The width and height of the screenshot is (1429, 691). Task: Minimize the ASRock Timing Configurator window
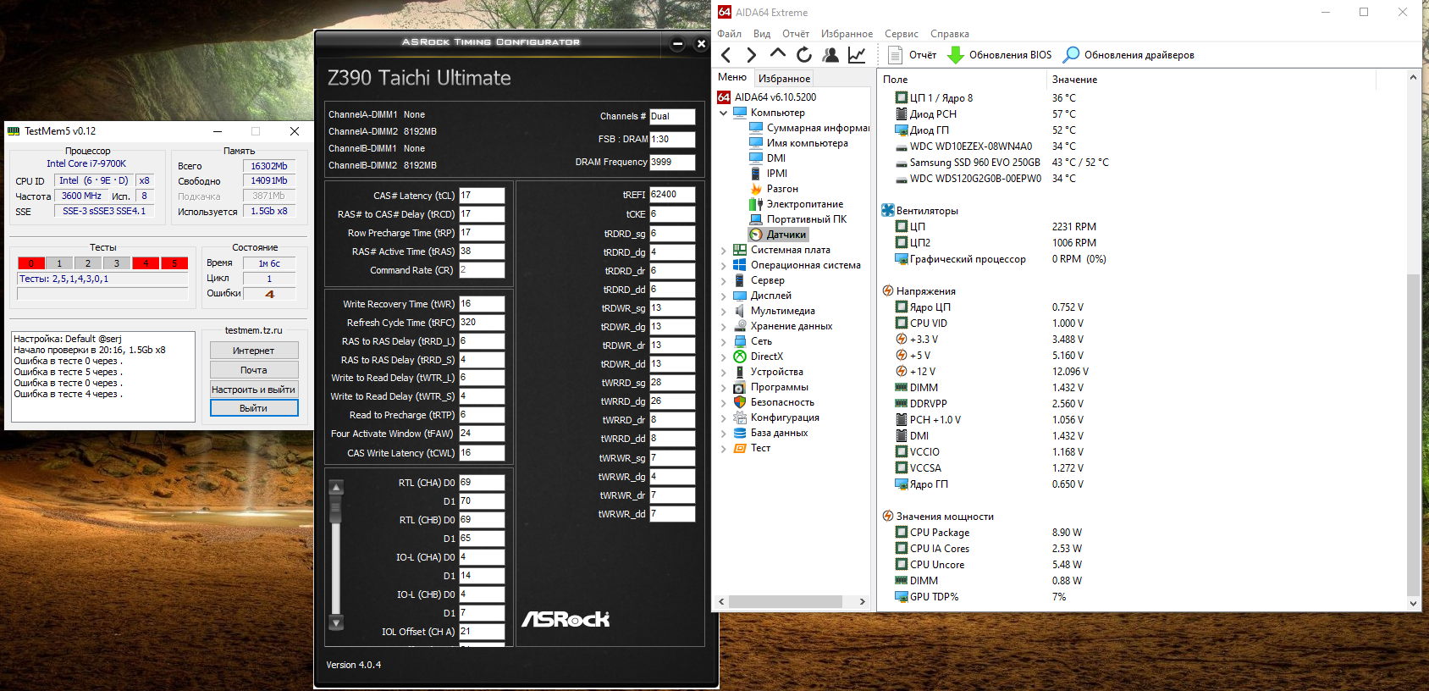pyautogui.click(x=677, y=44)
